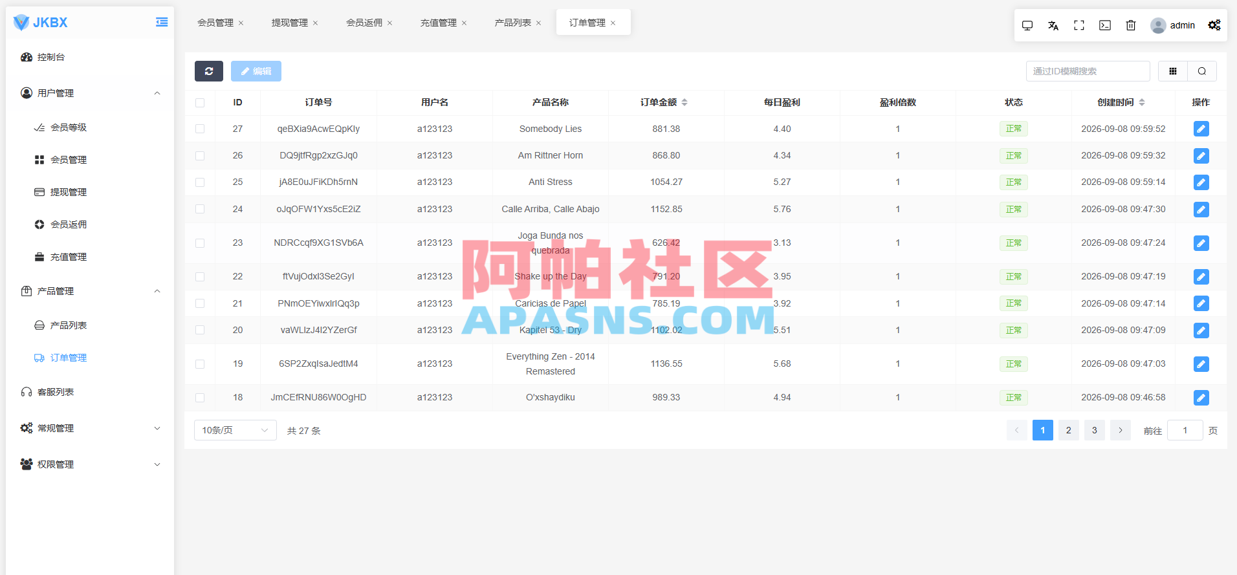Collapse the sidebar menu toggle icon

[x=162, y=23]
